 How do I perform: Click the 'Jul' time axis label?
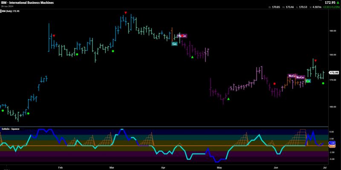point(326,167)
